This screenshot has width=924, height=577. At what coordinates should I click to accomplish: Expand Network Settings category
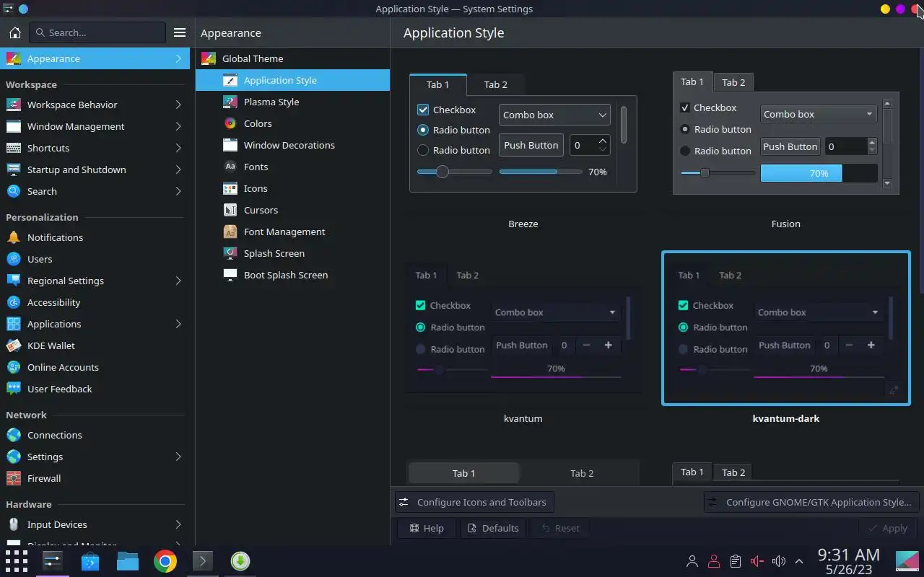(x=178, y=457)
